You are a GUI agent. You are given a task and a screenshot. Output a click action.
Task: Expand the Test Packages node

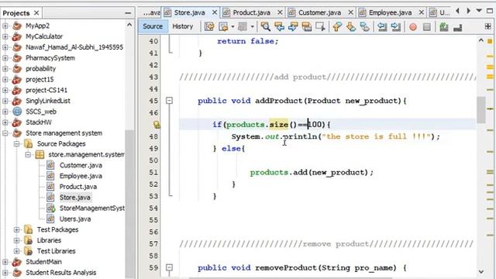click(17, 229)
